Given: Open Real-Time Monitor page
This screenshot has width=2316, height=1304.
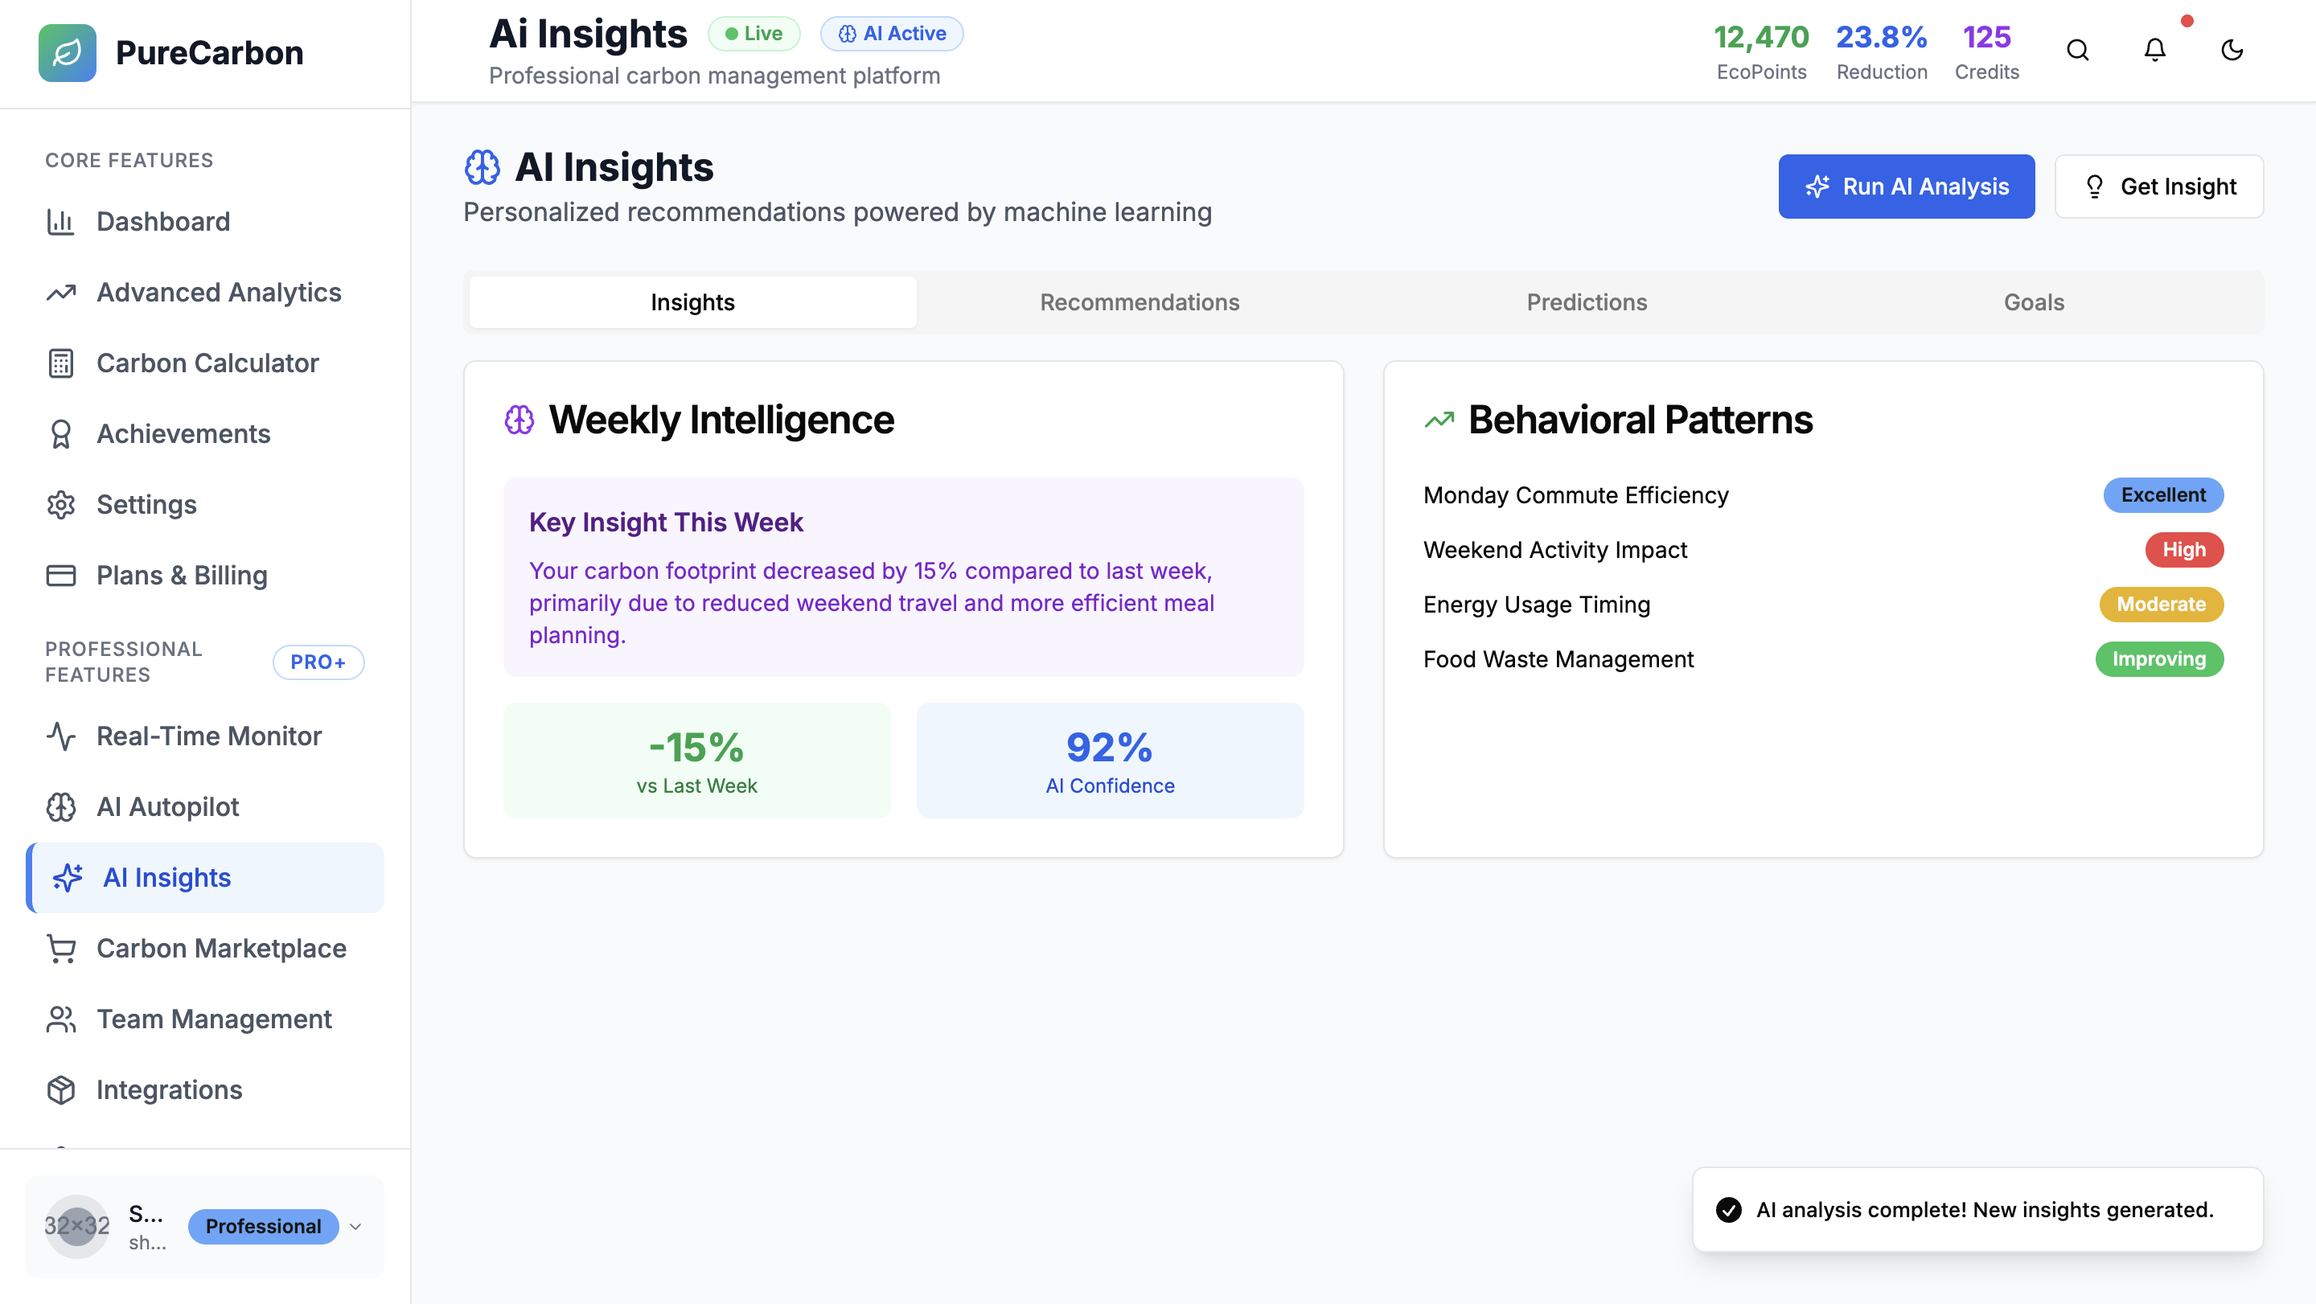Looking at the screenshot, I should click(208, 736).
